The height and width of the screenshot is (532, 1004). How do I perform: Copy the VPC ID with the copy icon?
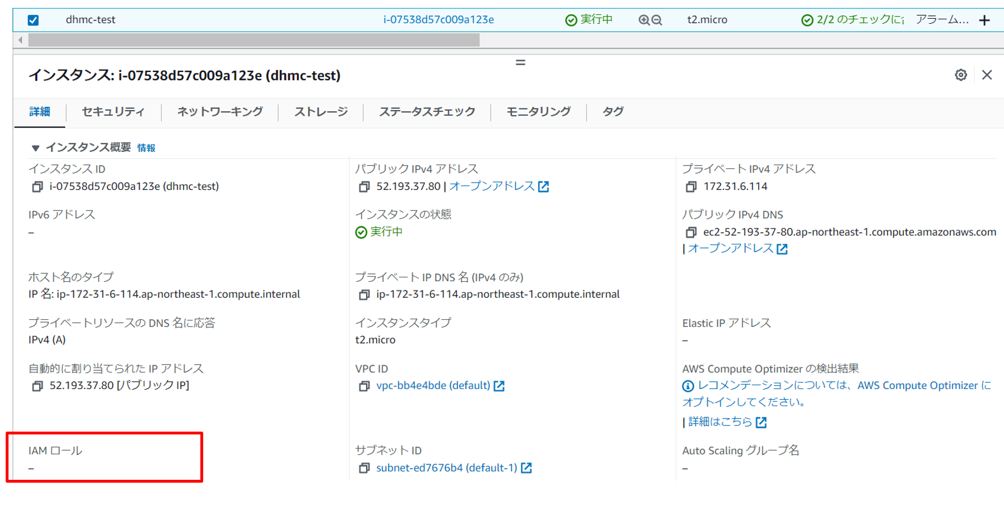point(364,386)
